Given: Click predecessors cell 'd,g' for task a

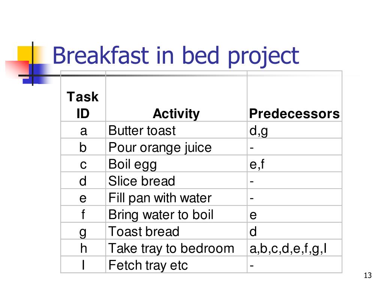Looking at the screenshot, I should pos(294,130).
